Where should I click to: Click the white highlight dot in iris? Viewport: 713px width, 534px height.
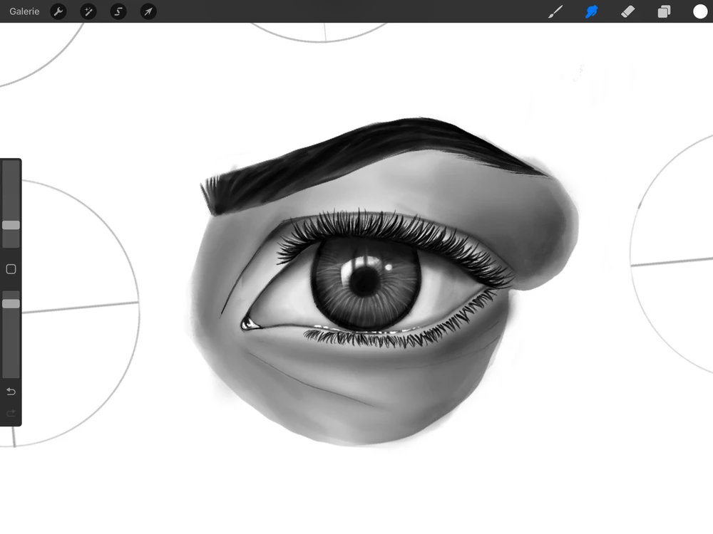pyautogui.click(x=389, y=267)
